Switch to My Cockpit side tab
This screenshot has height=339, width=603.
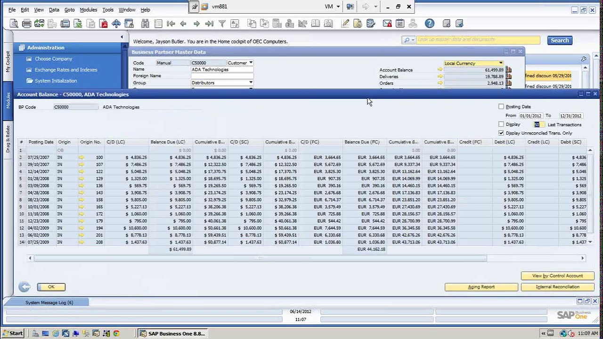pos(8,62)
